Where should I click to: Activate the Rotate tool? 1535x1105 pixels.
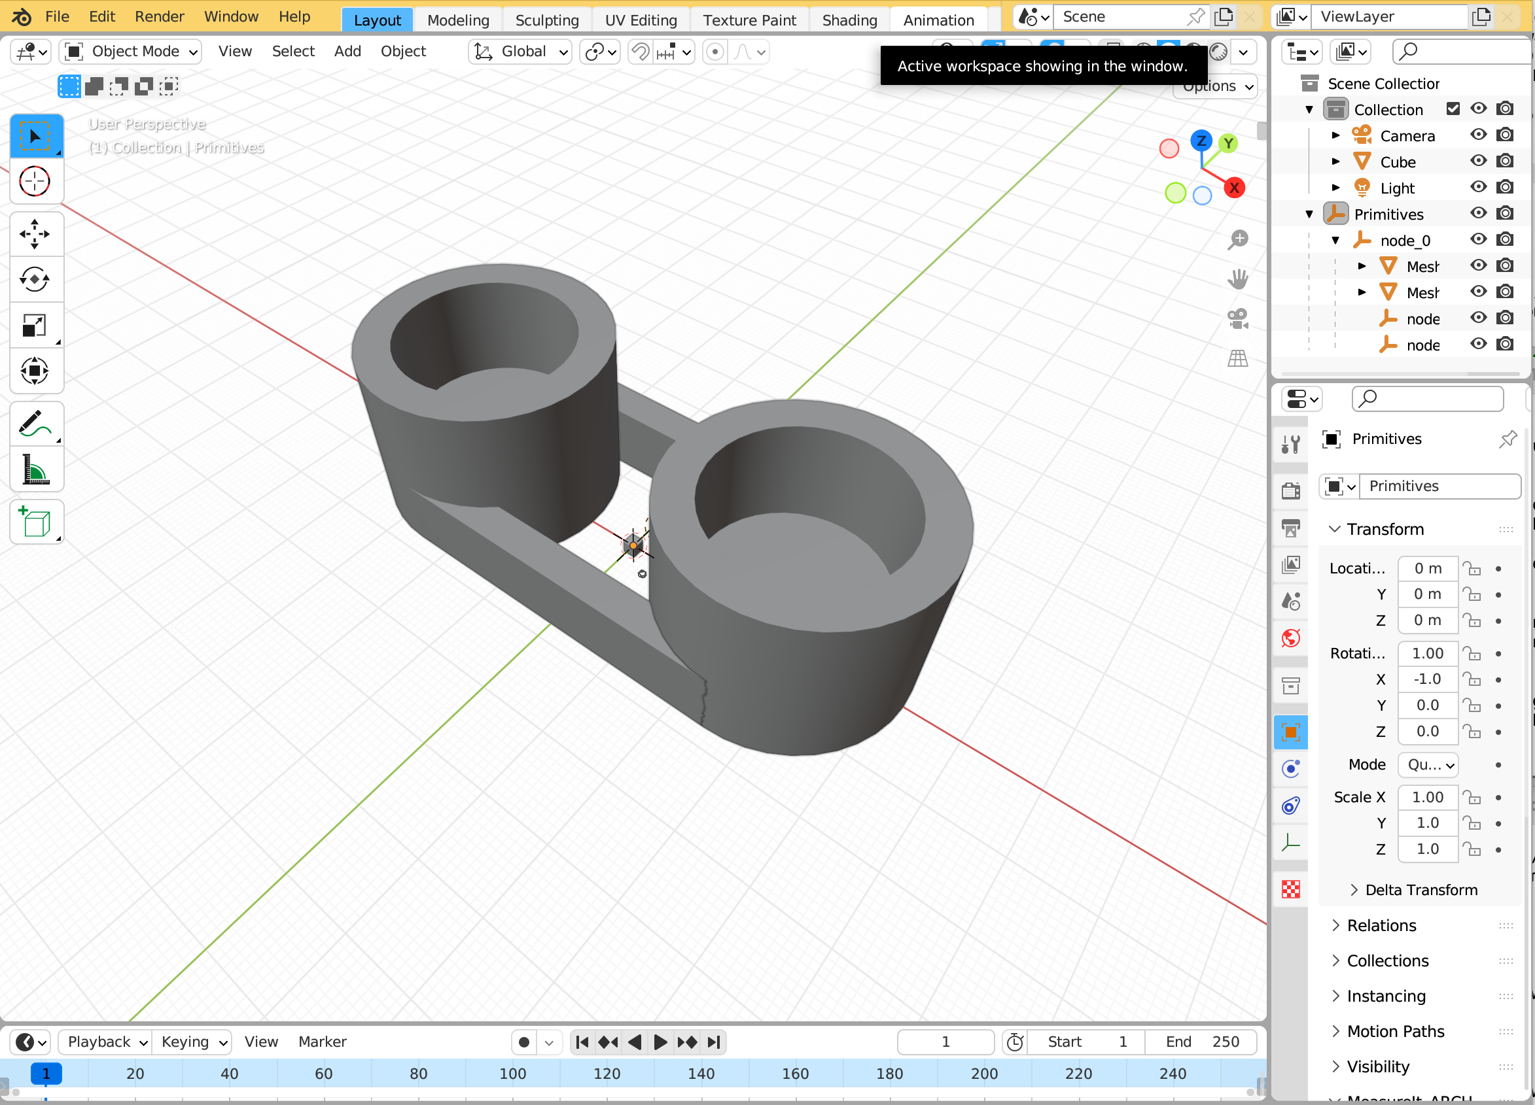pyautogui.click(x=35, y=279)
